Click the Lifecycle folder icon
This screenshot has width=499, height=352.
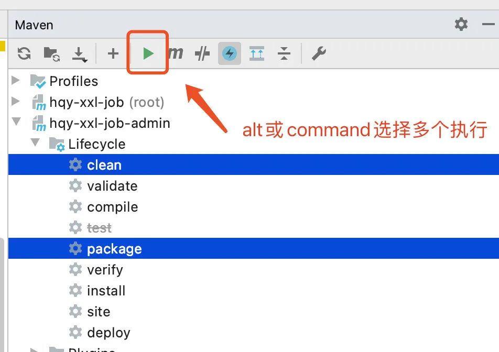pos(57,145)
